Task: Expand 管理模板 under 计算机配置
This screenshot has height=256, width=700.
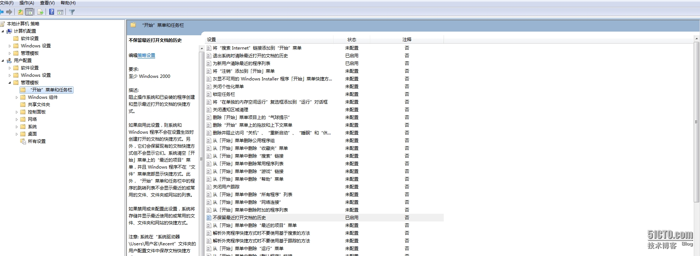Action: point(10,53)
